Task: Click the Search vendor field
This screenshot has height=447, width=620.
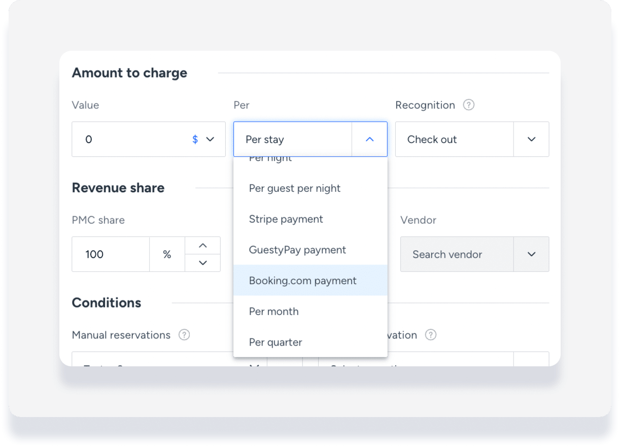Action: (457, 254)
